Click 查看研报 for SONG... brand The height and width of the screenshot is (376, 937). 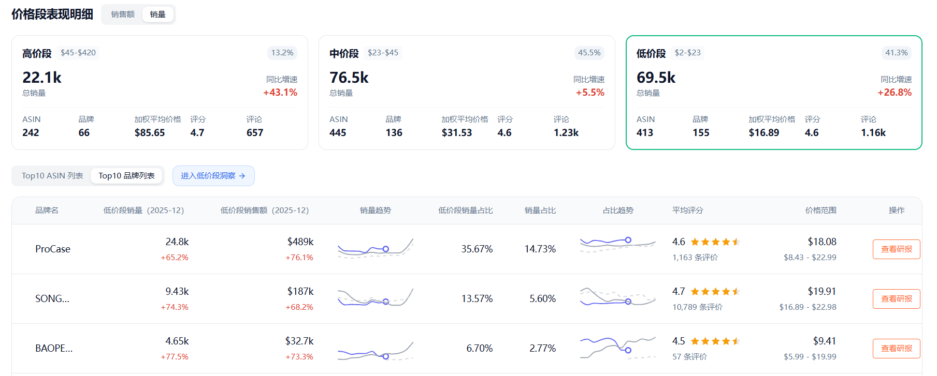point(896,299)
